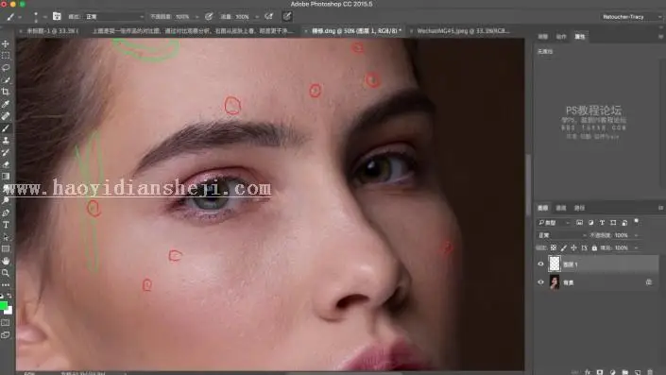Select the Horizontal Type tool
The image size is (666, 375).
coord(6,225)
